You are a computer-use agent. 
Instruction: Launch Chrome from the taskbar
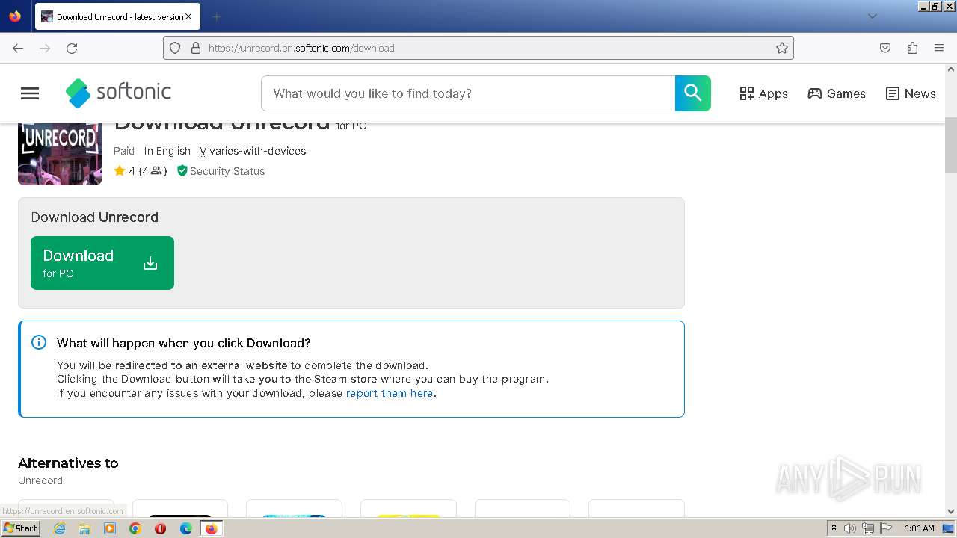[135, 528]
